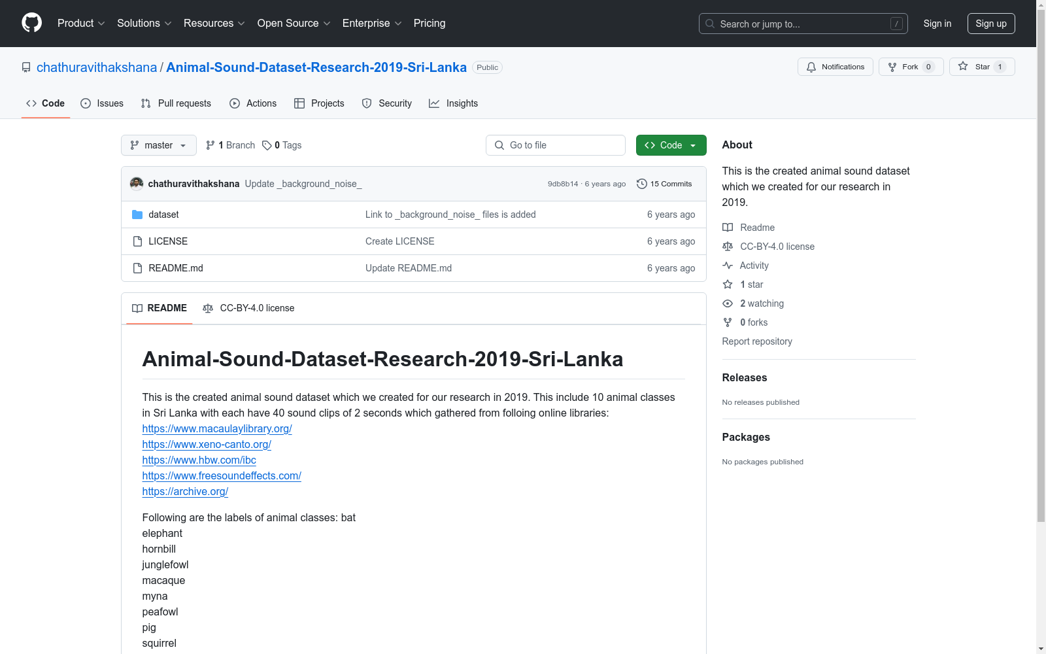
Task: Open the green Code dropdown button
Action: (x=671, y=145)
